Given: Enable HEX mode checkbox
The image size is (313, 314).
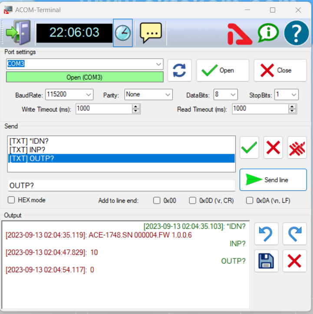Looking at the screenshot, I should [11, 200].
